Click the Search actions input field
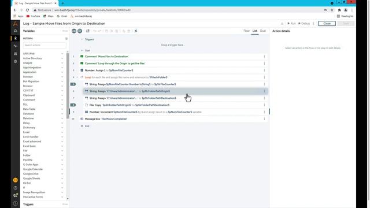370x208 pixels. pyautogui.click(x=45, y=45)
